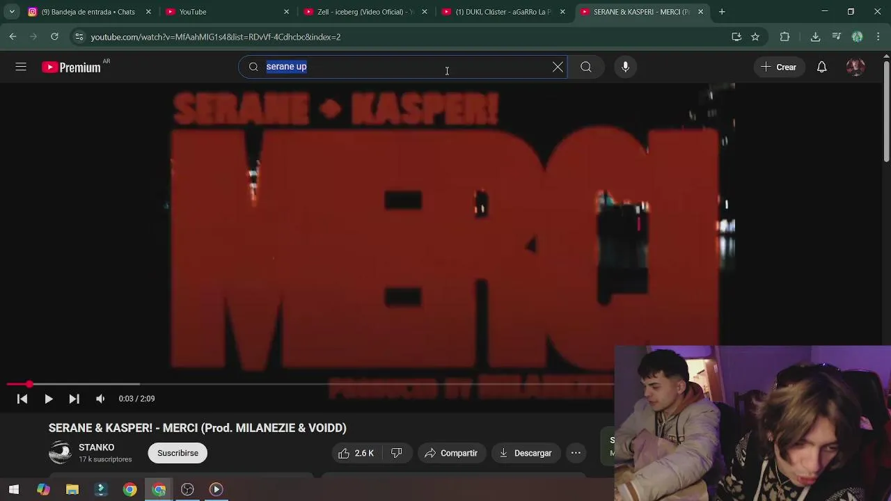The height and width of the screenshot is (501, 891).
Task: Open the notifications bell
Action: click(822, 67)
